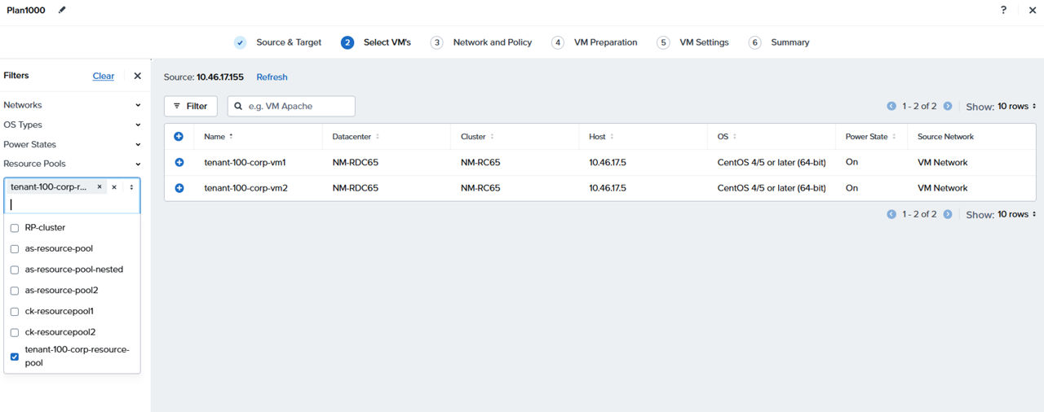Go to next page in bottom pagination
This screenshot has height=412, width=1044.
[x=947, y=214]
